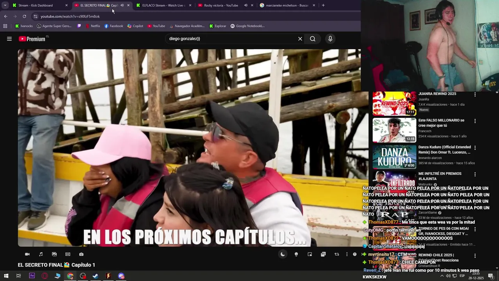This screenshot has height=281, width=499.
Task: Open the 'JUANRA REWIND 2025' three-dot menu
Action: pos(475,94)
